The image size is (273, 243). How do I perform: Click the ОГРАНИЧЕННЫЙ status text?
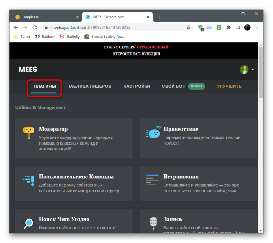pyautogui.click(x=152, y=47)
